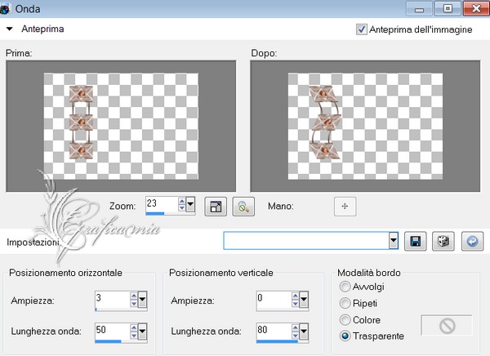Select the Colore radio button

[345, 320]
